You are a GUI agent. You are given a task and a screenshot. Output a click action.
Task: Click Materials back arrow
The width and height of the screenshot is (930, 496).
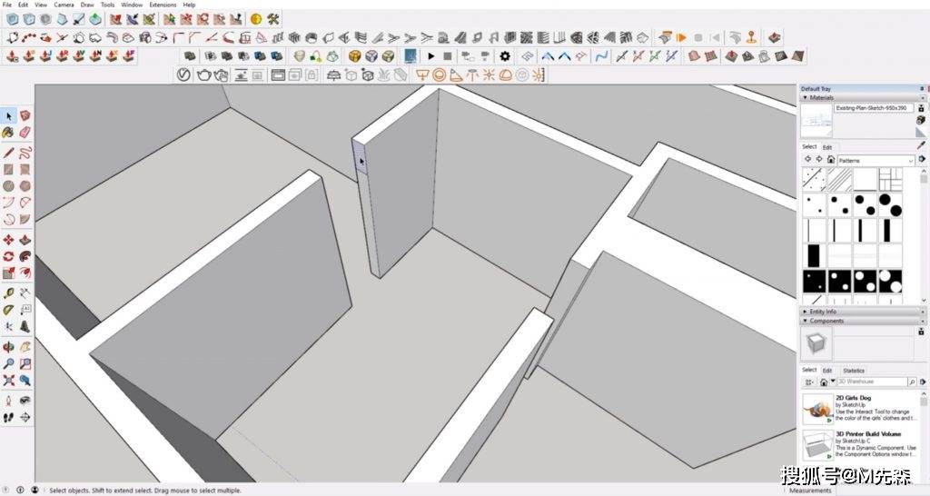pos(807,160)
